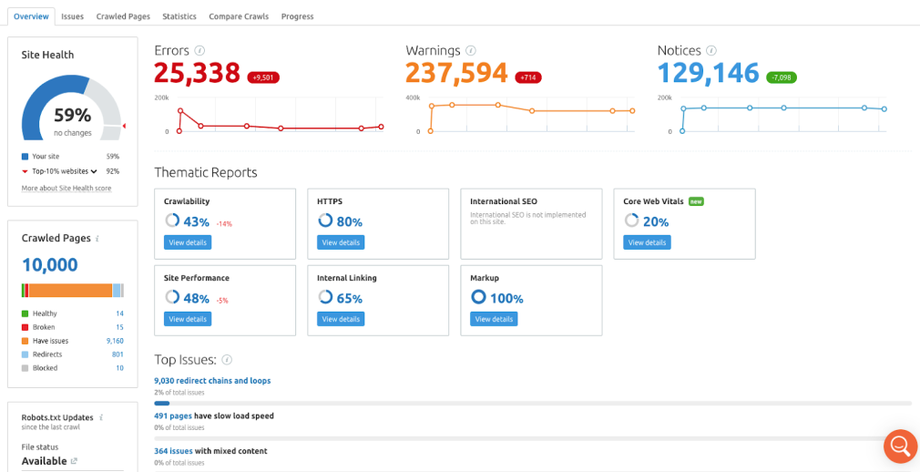This screenshot has height=472, width=920.
Task: Open the info icon beside Robots.txt Updates
Action: tap(101, 417)
